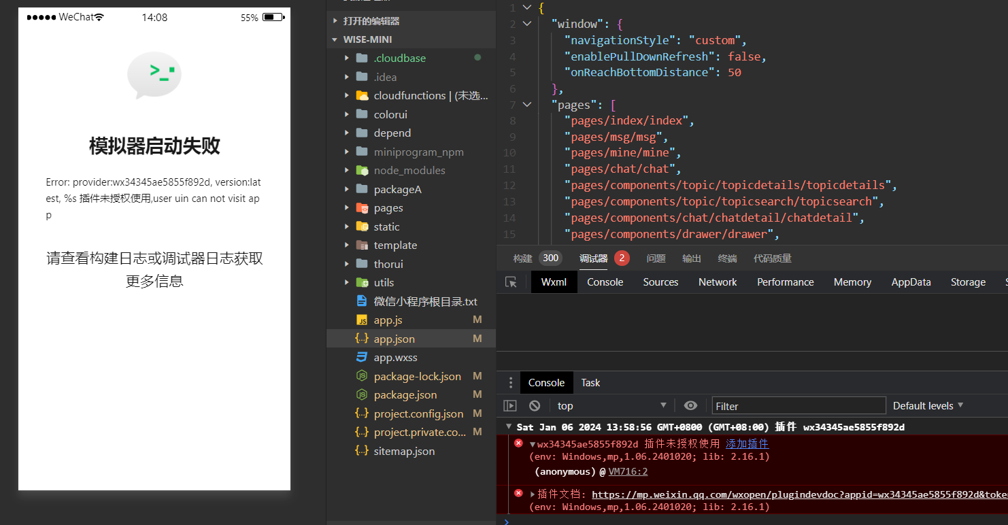Screen dimensions: 1008x525
Task: Click the eye live expression icon
Action: [x=690, y=405]
